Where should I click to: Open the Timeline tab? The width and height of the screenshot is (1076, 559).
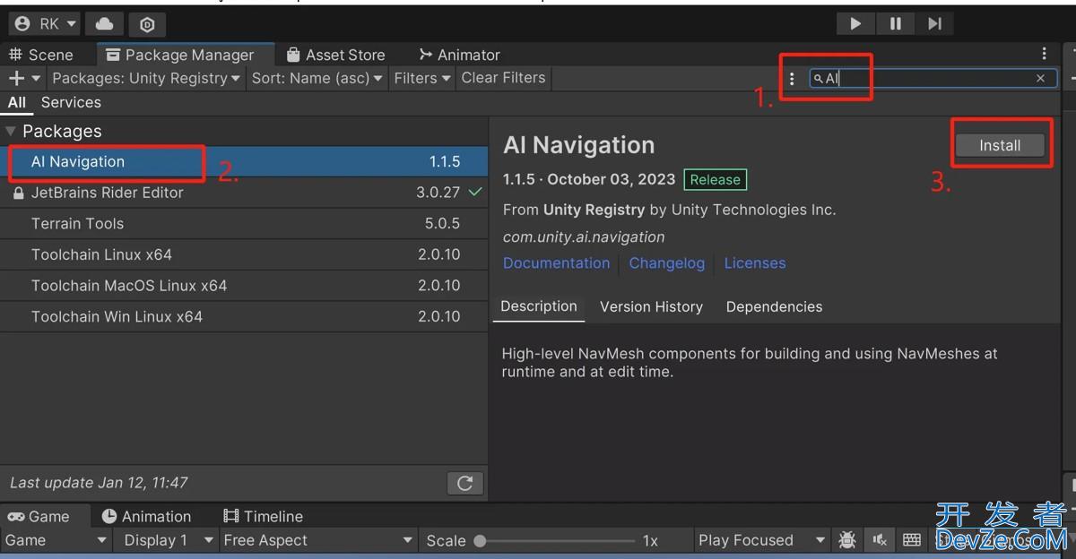[x=263, y=517]
